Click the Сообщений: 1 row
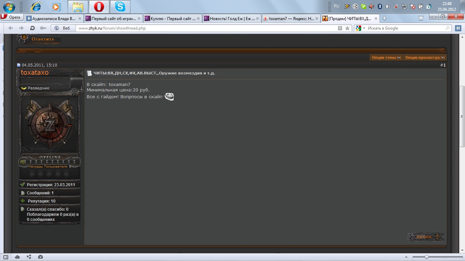465x261 pixels. (50, 193)
